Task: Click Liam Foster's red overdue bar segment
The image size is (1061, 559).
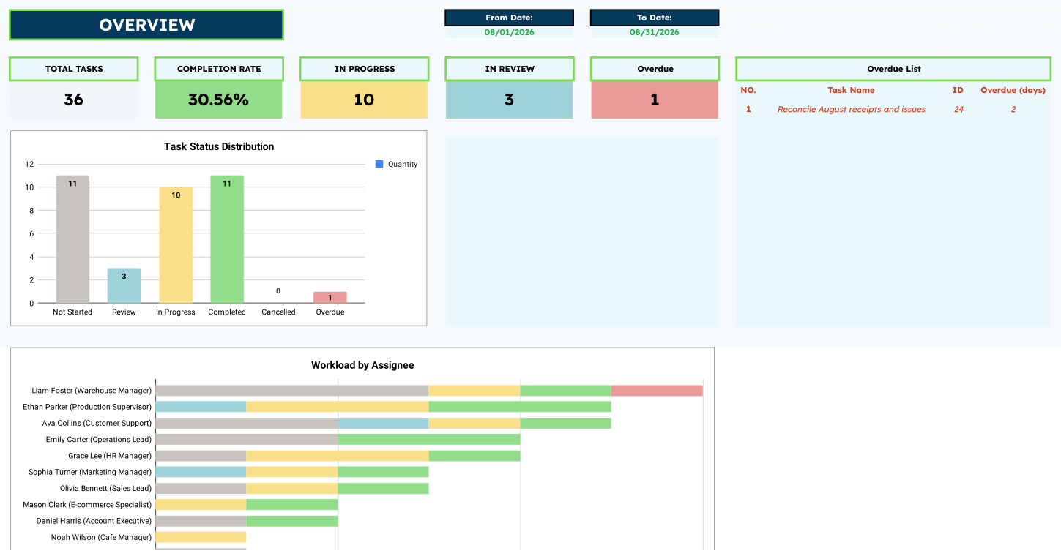Action: [x=657, y=391]
